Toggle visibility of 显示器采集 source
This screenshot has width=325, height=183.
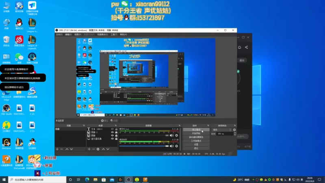(x=113, y=139)
